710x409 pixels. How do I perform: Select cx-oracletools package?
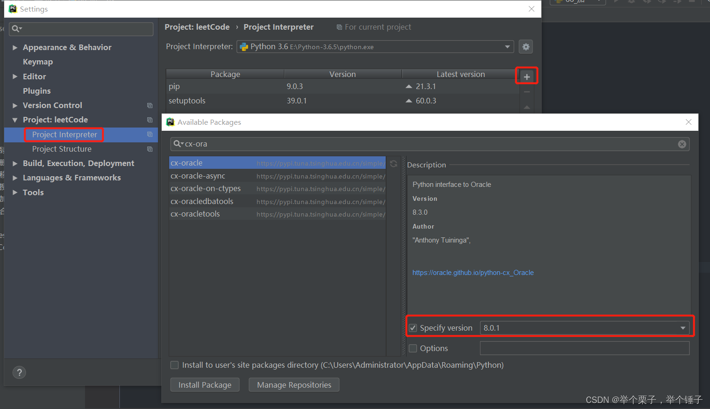(x=277, y=214)
